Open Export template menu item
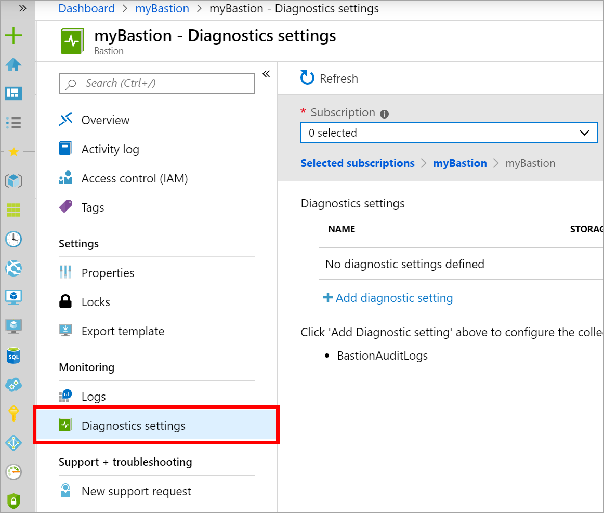This screenshot has height=513, width=604. click(123, 331)
